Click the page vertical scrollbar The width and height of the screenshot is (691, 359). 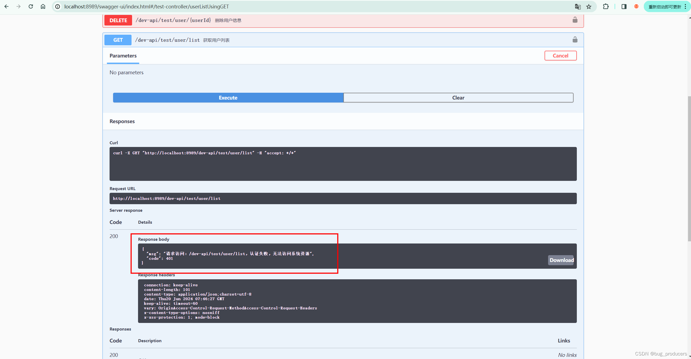coord(689,168)
